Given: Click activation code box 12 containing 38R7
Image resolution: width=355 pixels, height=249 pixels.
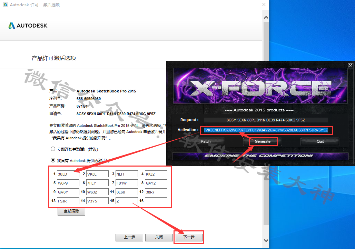Looking at the screenshot, I should point(156,192).
